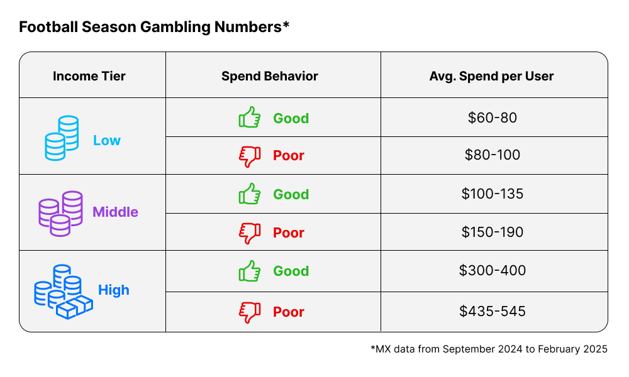
Task: Click the green thumbs-up in the High tier
Action: [250, 271]
